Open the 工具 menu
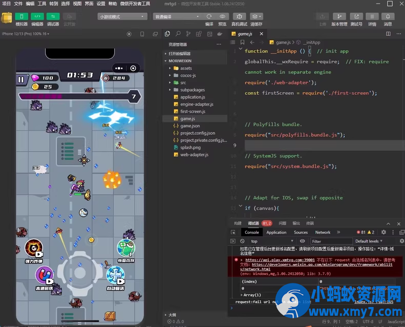Image resolution: width=405 pixels, height=327 pixels. (42, 4)
